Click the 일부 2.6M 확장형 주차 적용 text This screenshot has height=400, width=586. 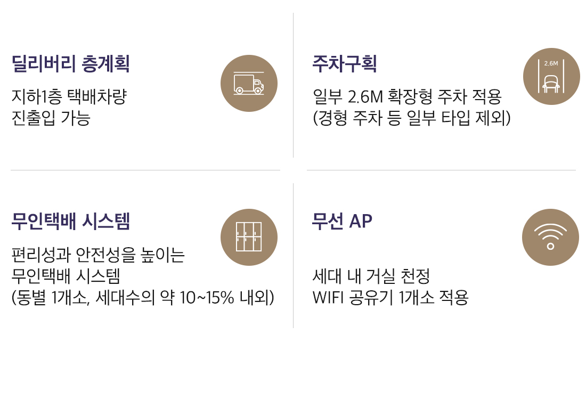click(x=407, y=97)
